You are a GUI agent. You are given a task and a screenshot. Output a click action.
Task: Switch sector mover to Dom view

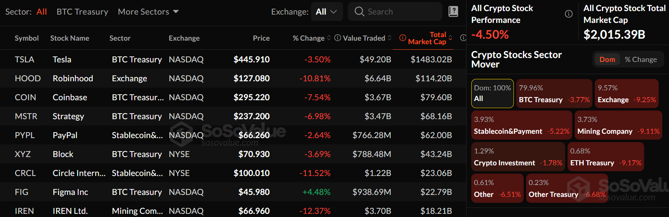point(607,60)
